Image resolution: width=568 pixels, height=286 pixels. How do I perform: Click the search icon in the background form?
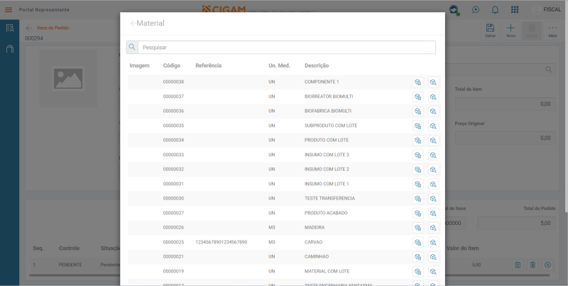tap(549, 70)
